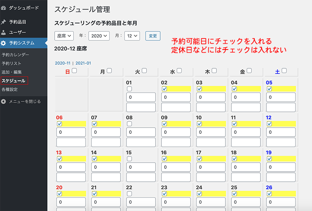
Task: Click the empty second field under day 09
Action: 176,142
